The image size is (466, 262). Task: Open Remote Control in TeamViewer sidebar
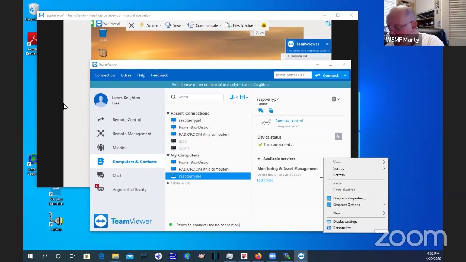point(127,120)
